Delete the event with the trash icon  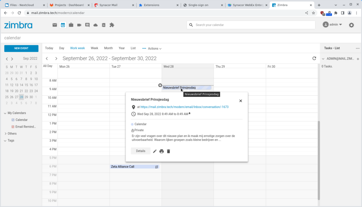coord(169,151)
